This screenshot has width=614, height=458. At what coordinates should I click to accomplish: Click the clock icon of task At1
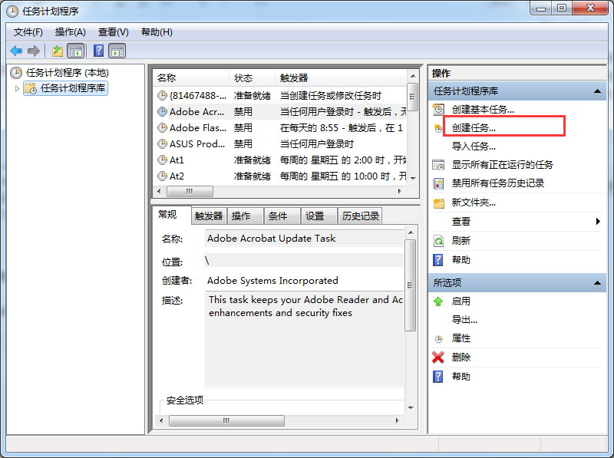point(162,160)
